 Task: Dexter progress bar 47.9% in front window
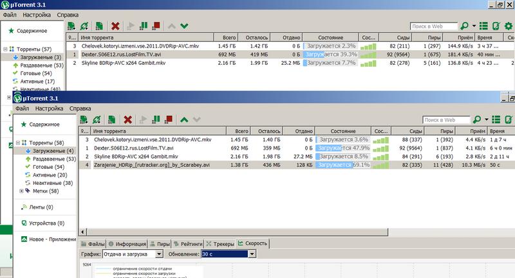pos(343,148)
